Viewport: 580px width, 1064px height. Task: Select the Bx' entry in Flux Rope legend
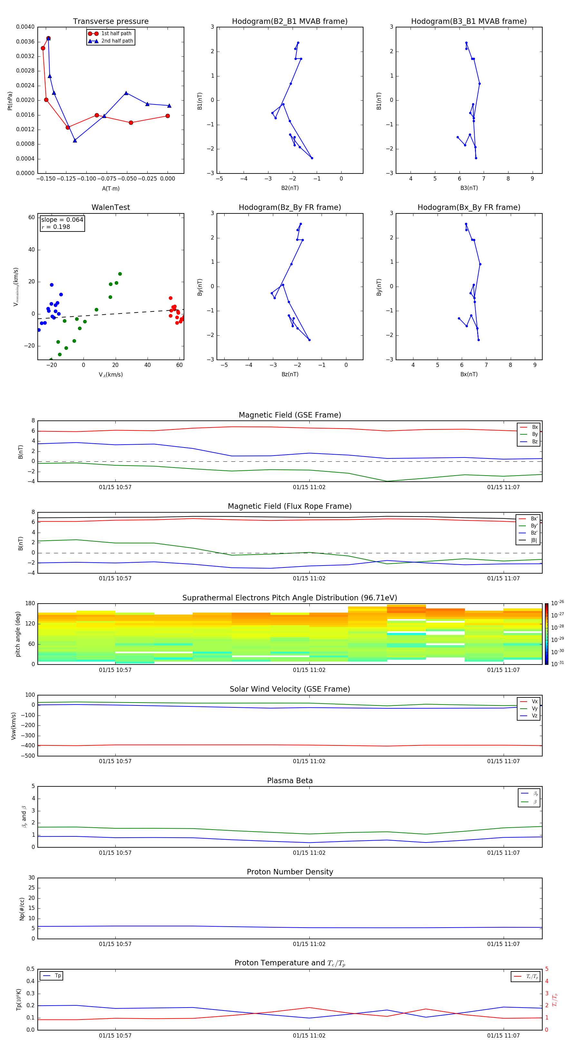coord(528,519)
